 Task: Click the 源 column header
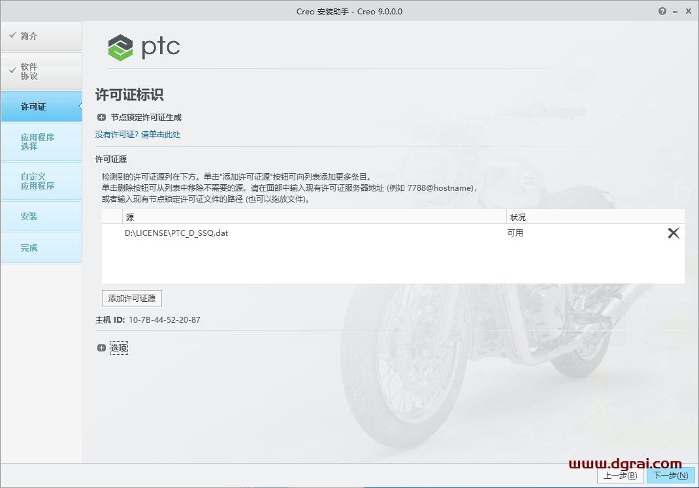pos(314,217)
